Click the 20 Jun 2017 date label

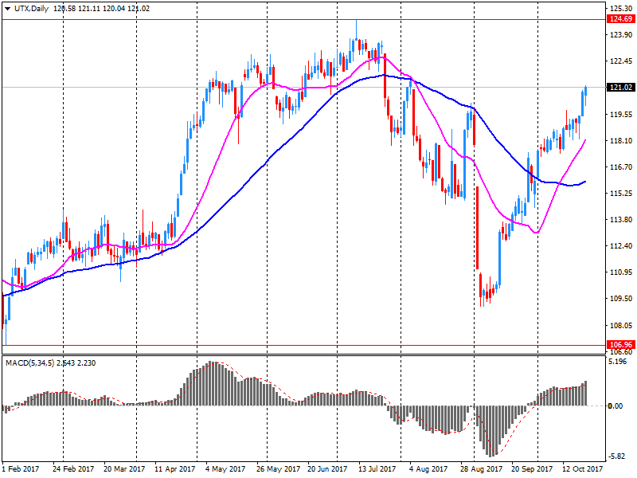327,469
